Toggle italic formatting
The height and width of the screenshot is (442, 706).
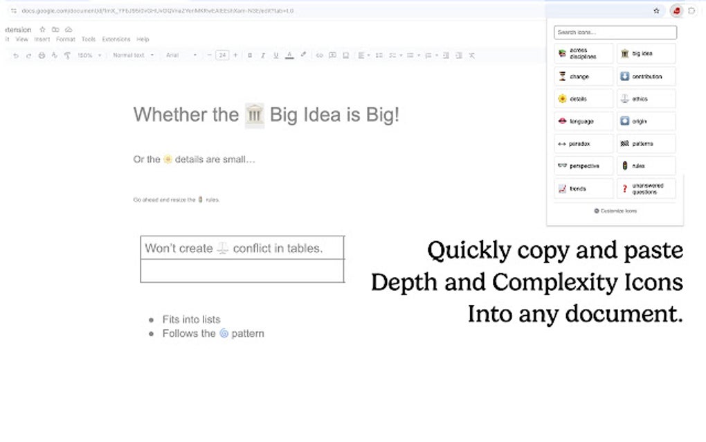click(262, 55)
